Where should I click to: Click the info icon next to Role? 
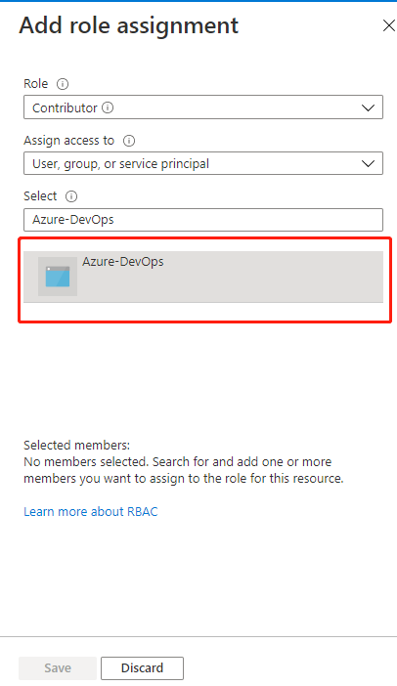(x=63, y=84)
